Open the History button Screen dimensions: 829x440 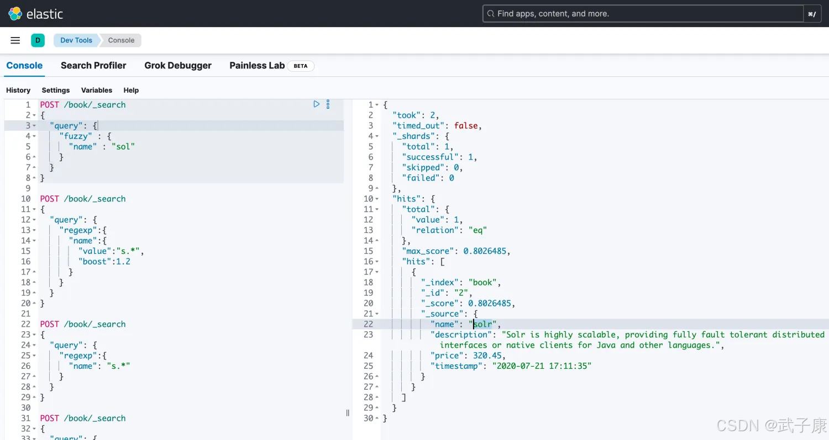(18, 90)
